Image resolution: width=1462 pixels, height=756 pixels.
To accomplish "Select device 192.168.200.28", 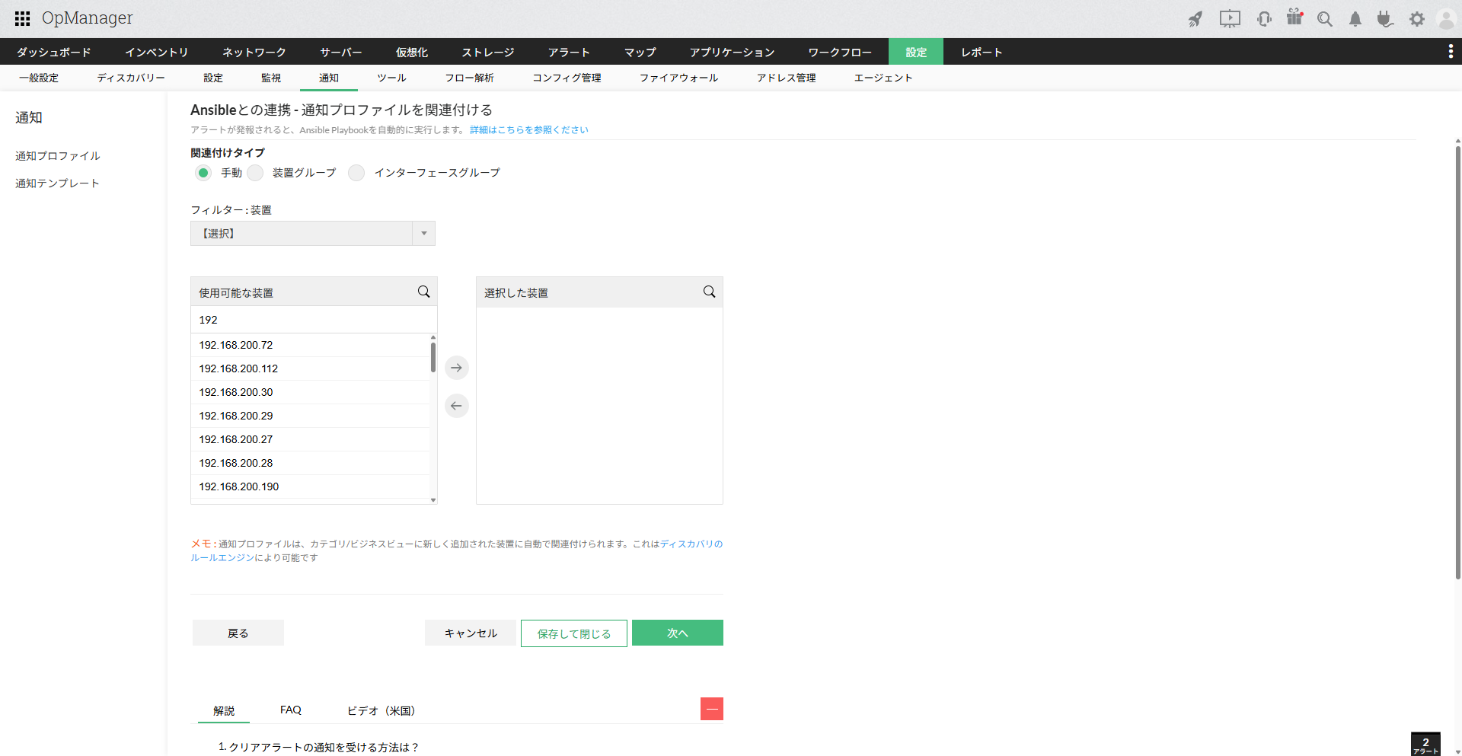I will 311,463.
